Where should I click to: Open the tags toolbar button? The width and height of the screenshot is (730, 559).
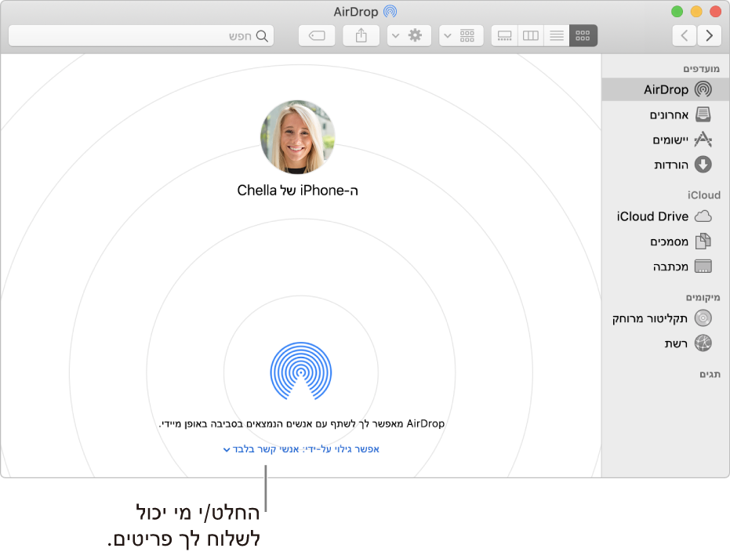317,36
